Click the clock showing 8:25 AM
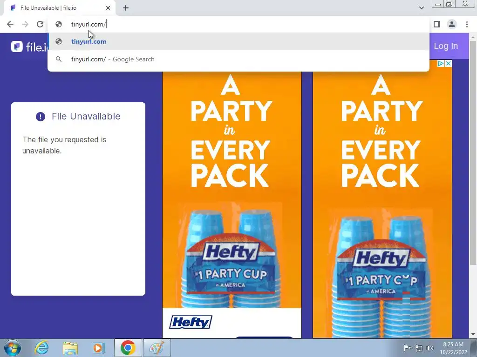 pyautogui.click(x=453, y=348)
